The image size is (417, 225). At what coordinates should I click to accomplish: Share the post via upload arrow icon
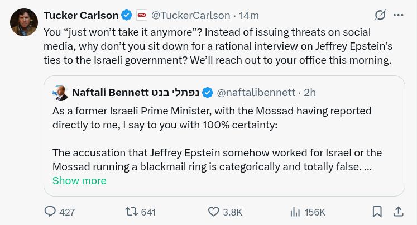(398, 212)
